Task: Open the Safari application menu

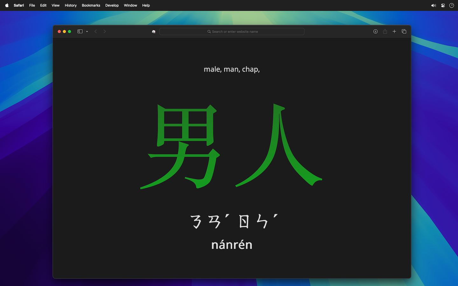Action: pyautogui.click(x=19, y=5)
